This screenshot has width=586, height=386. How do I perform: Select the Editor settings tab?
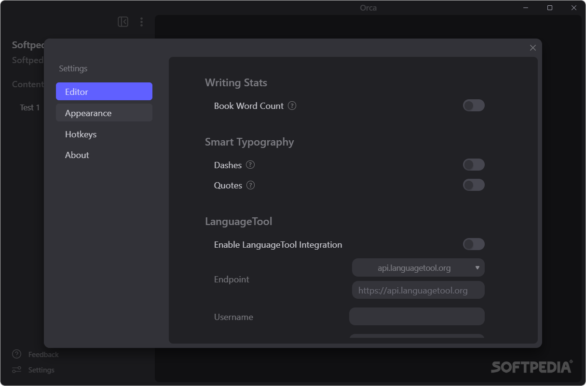coord(104,92)
